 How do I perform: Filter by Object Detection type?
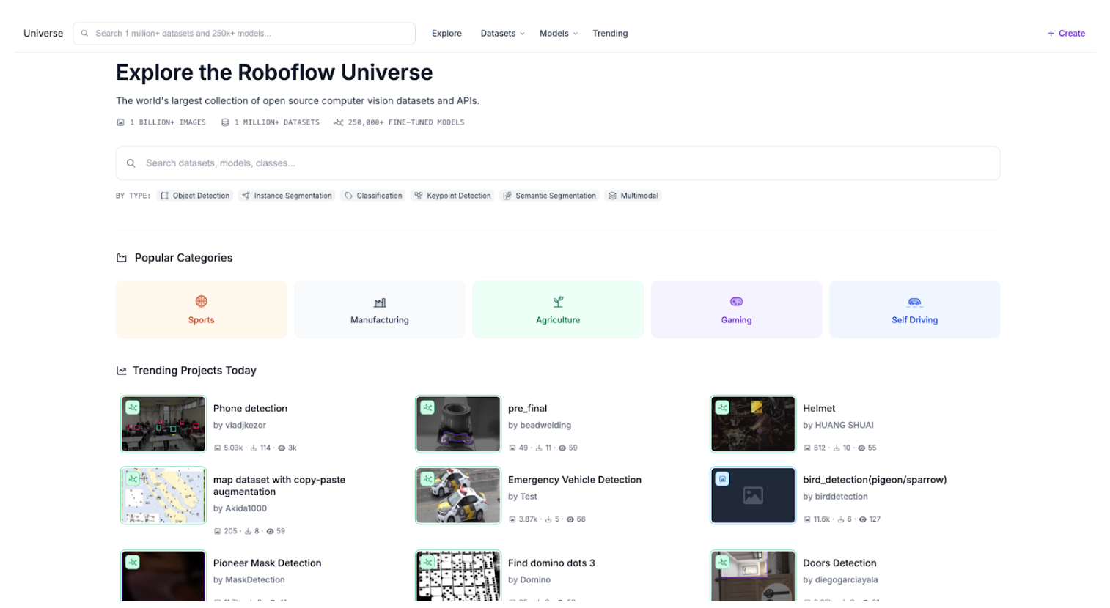(195, 196)
